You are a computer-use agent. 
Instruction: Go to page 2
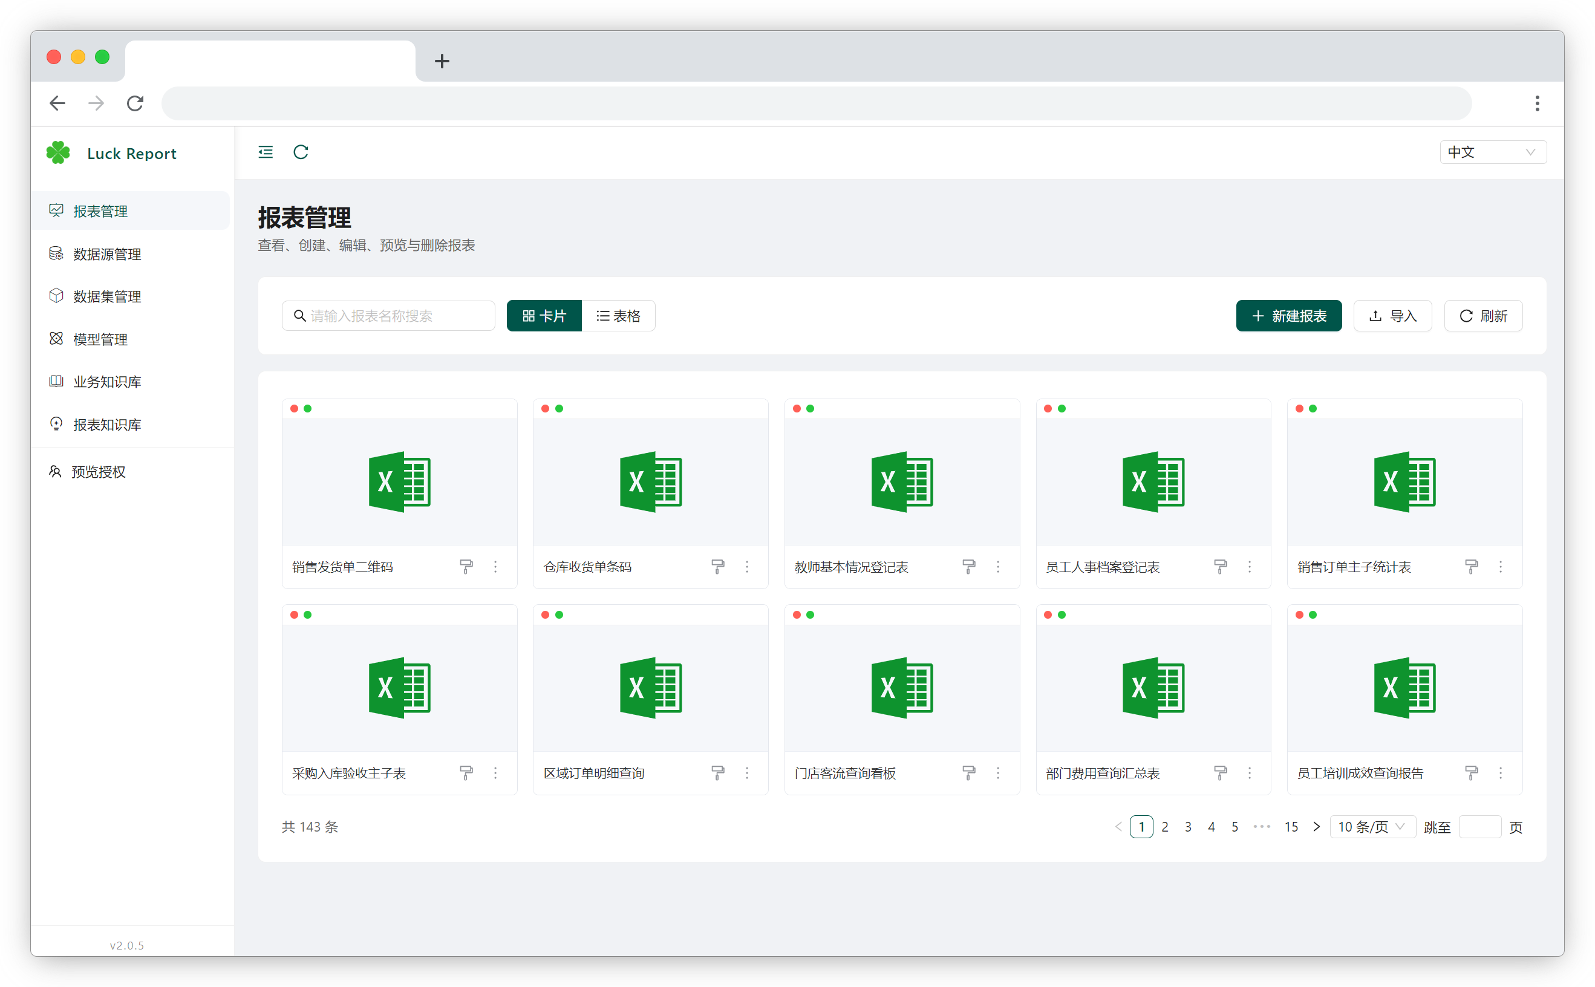[1165, 827]
